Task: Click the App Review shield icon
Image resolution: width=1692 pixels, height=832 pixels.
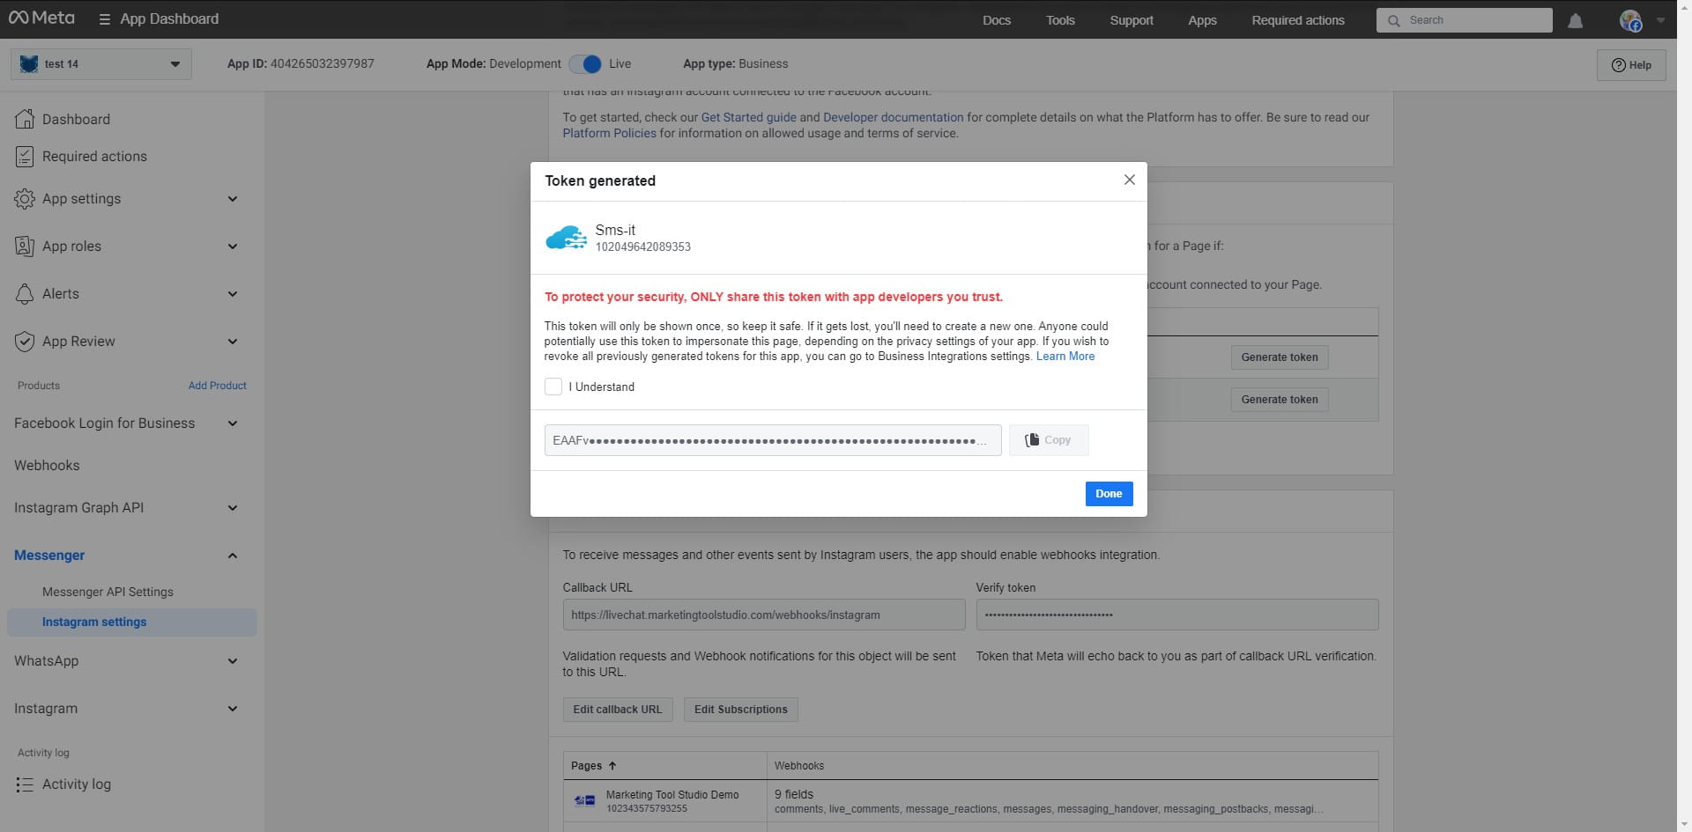Action: pos(25,342)
